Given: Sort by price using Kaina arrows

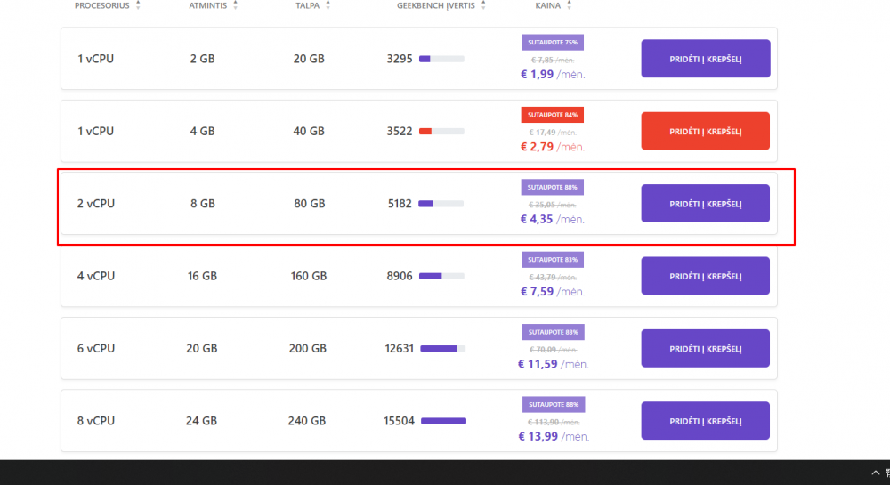Looking at the screenshot, I should tap(569, 5).
